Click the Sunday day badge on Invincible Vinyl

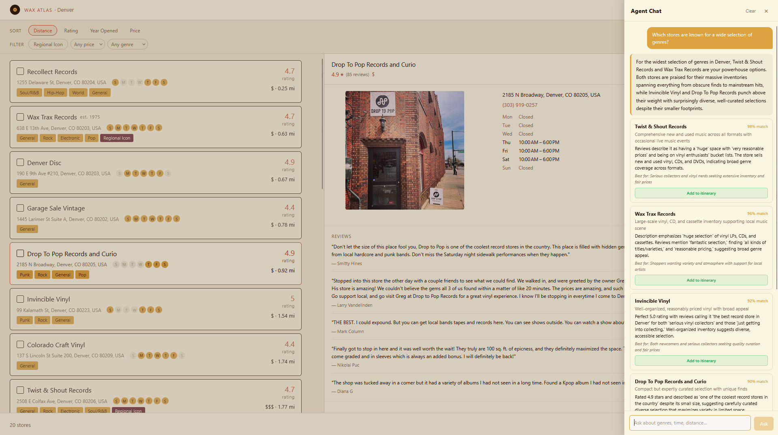tap(110, 310)
